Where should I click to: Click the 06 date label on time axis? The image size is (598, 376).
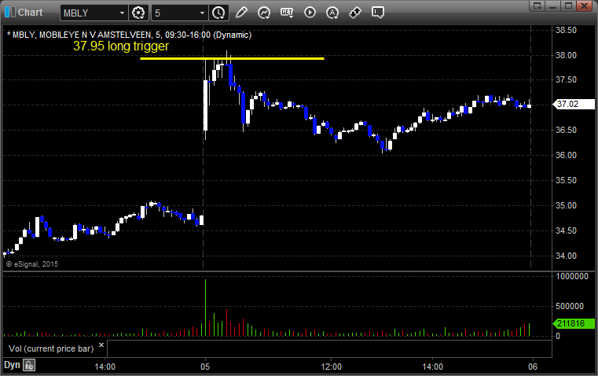[x=533, y=367]
